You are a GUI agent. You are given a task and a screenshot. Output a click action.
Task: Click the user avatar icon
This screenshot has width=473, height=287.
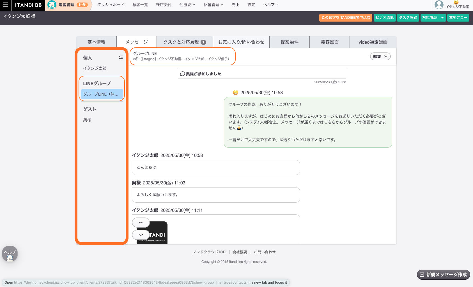click(439, 5)
